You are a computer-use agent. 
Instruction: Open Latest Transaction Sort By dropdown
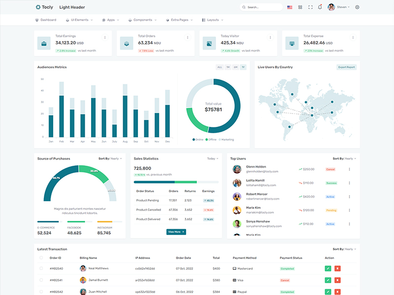344,249
